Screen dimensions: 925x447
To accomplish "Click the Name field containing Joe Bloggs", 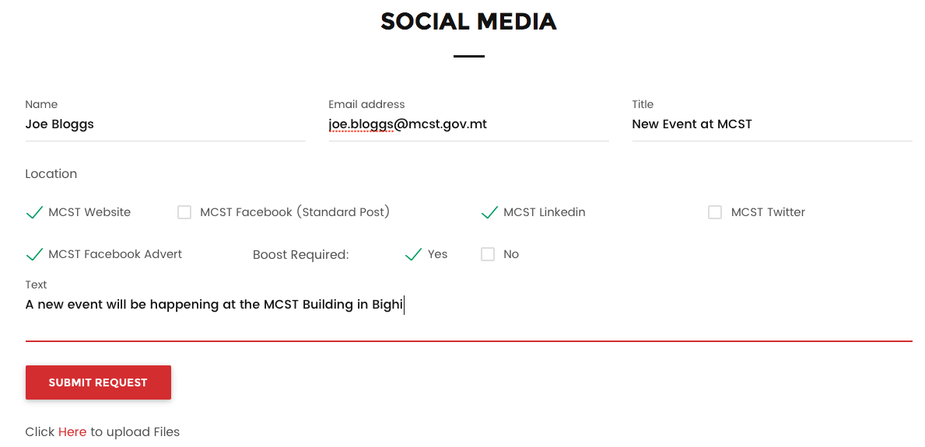I will coord(165,124).
